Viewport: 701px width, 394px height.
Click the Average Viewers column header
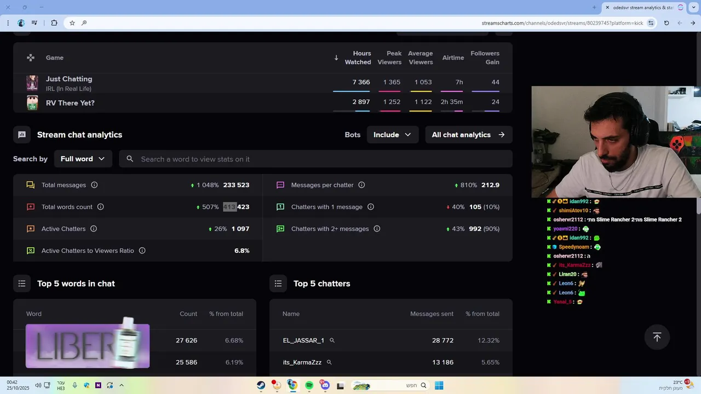[421, 57]
